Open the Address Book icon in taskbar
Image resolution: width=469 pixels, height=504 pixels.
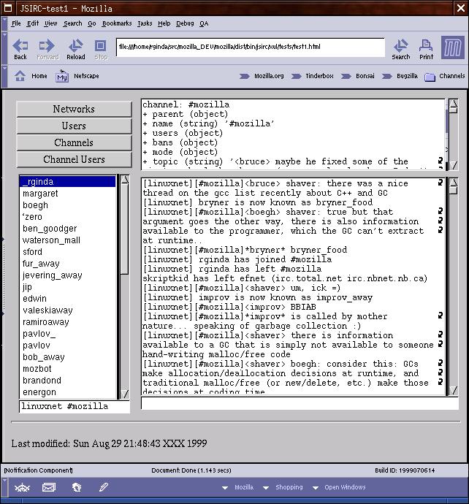click(77, 488)
